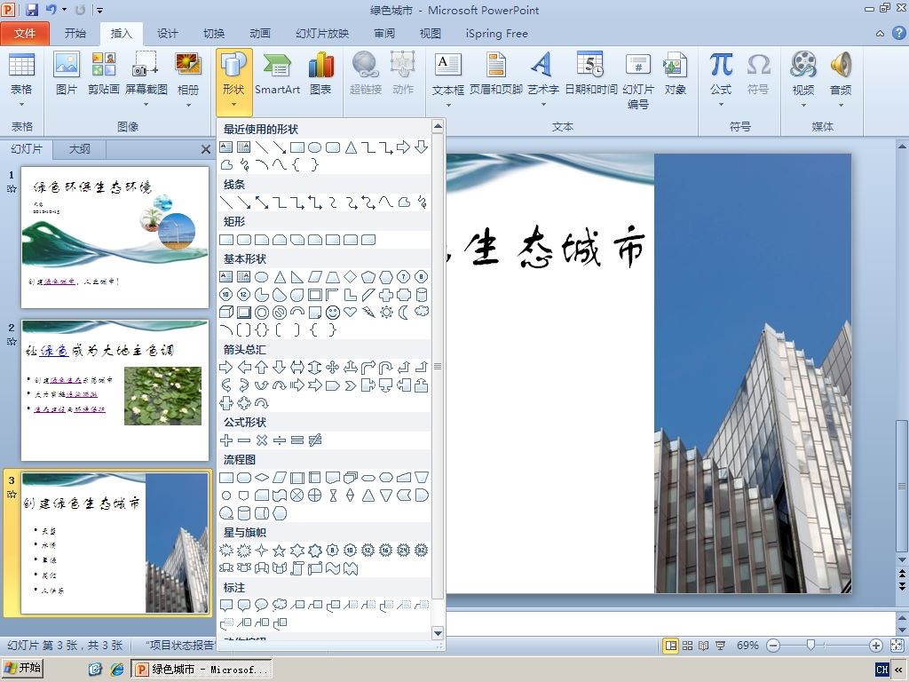Viewport: 909px width, 682px height.
Task: Click the SmartArt icon
Action: [x=278, y=73]
